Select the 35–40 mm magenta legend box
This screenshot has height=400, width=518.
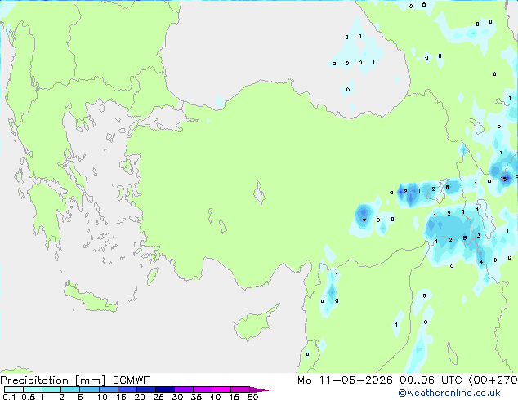click(202, 389)
